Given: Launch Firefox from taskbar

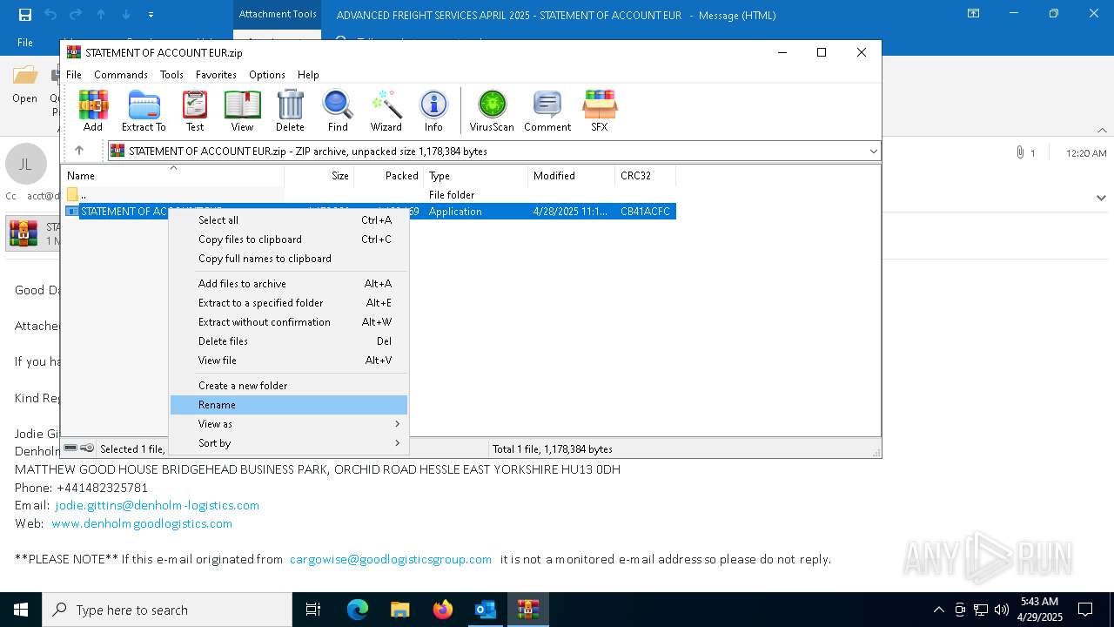Looking at the screenshot, I should coord(442,610).
